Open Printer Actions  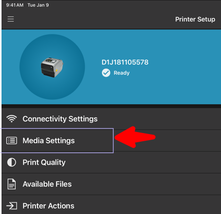pyautogui.click(x=111, y=205)
